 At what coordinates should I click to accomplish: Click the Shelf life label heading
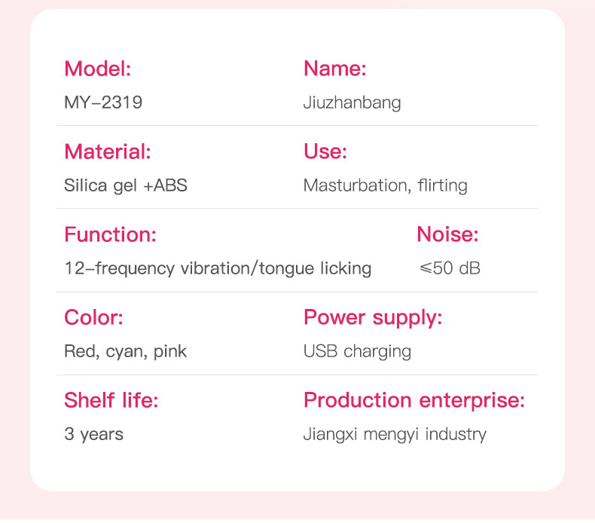pyautogui.click(x=111, y=400)
